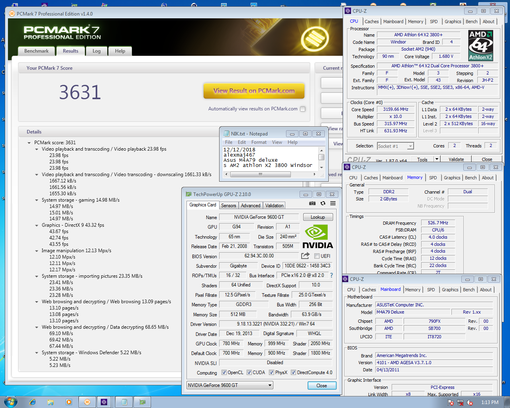
Task: Switch to CPU-Z via taskbar icon
Action: click(x=104, y=402)
